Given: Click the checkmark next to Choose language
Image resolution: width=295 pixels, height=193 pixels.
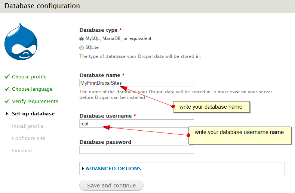Looking at the screenshot, I should [x=7, y=89].
